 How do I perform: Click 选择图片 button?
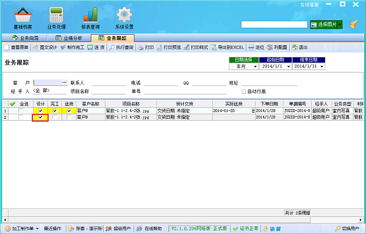tap(324, 24)
